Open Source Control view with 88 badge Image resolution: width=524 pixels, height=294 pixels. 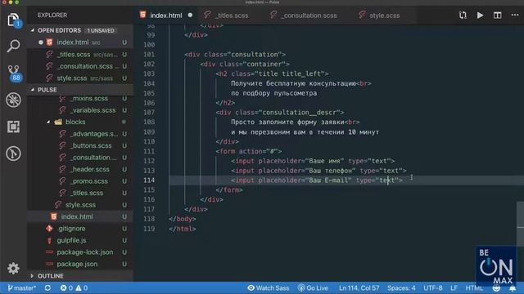point(14,73)
